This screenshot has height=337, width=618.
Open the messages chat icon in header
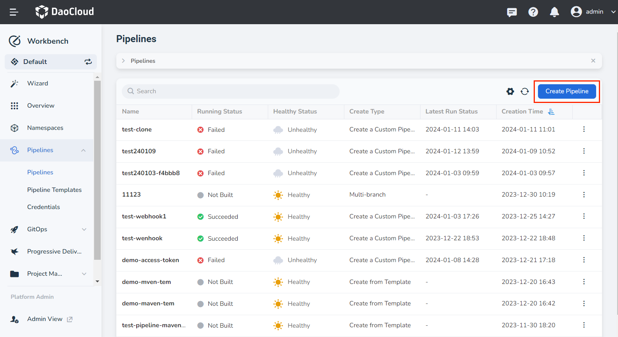click(x=511, y=12)
